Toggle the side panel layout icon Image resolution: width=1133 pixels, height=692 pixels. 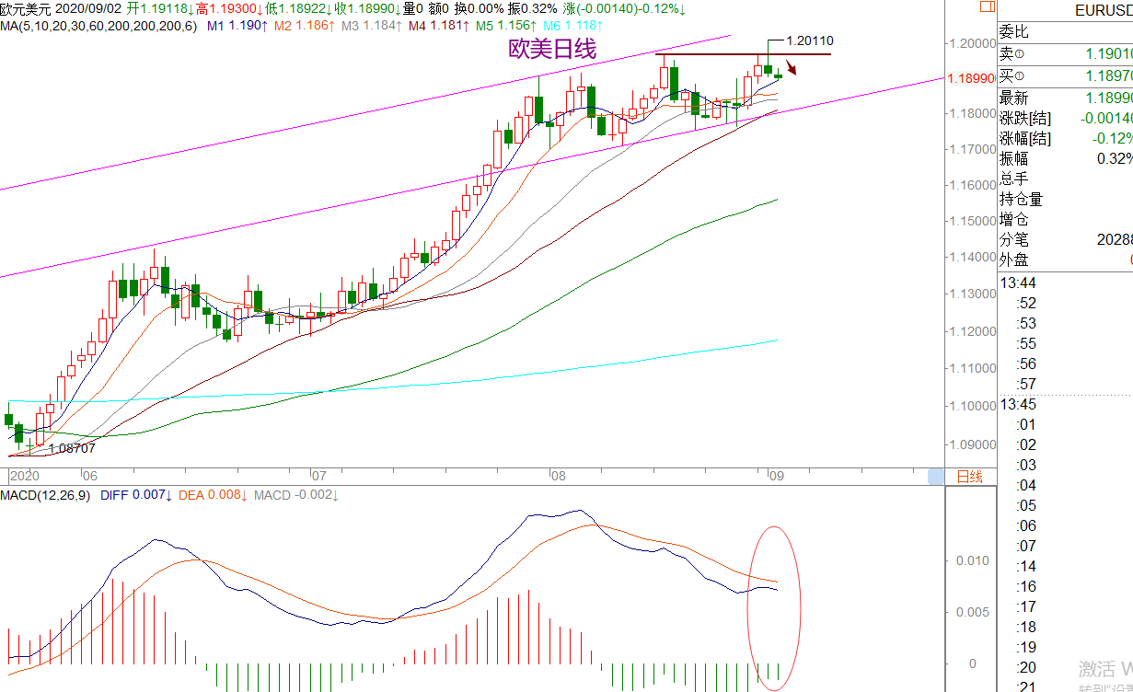[986, 8]
